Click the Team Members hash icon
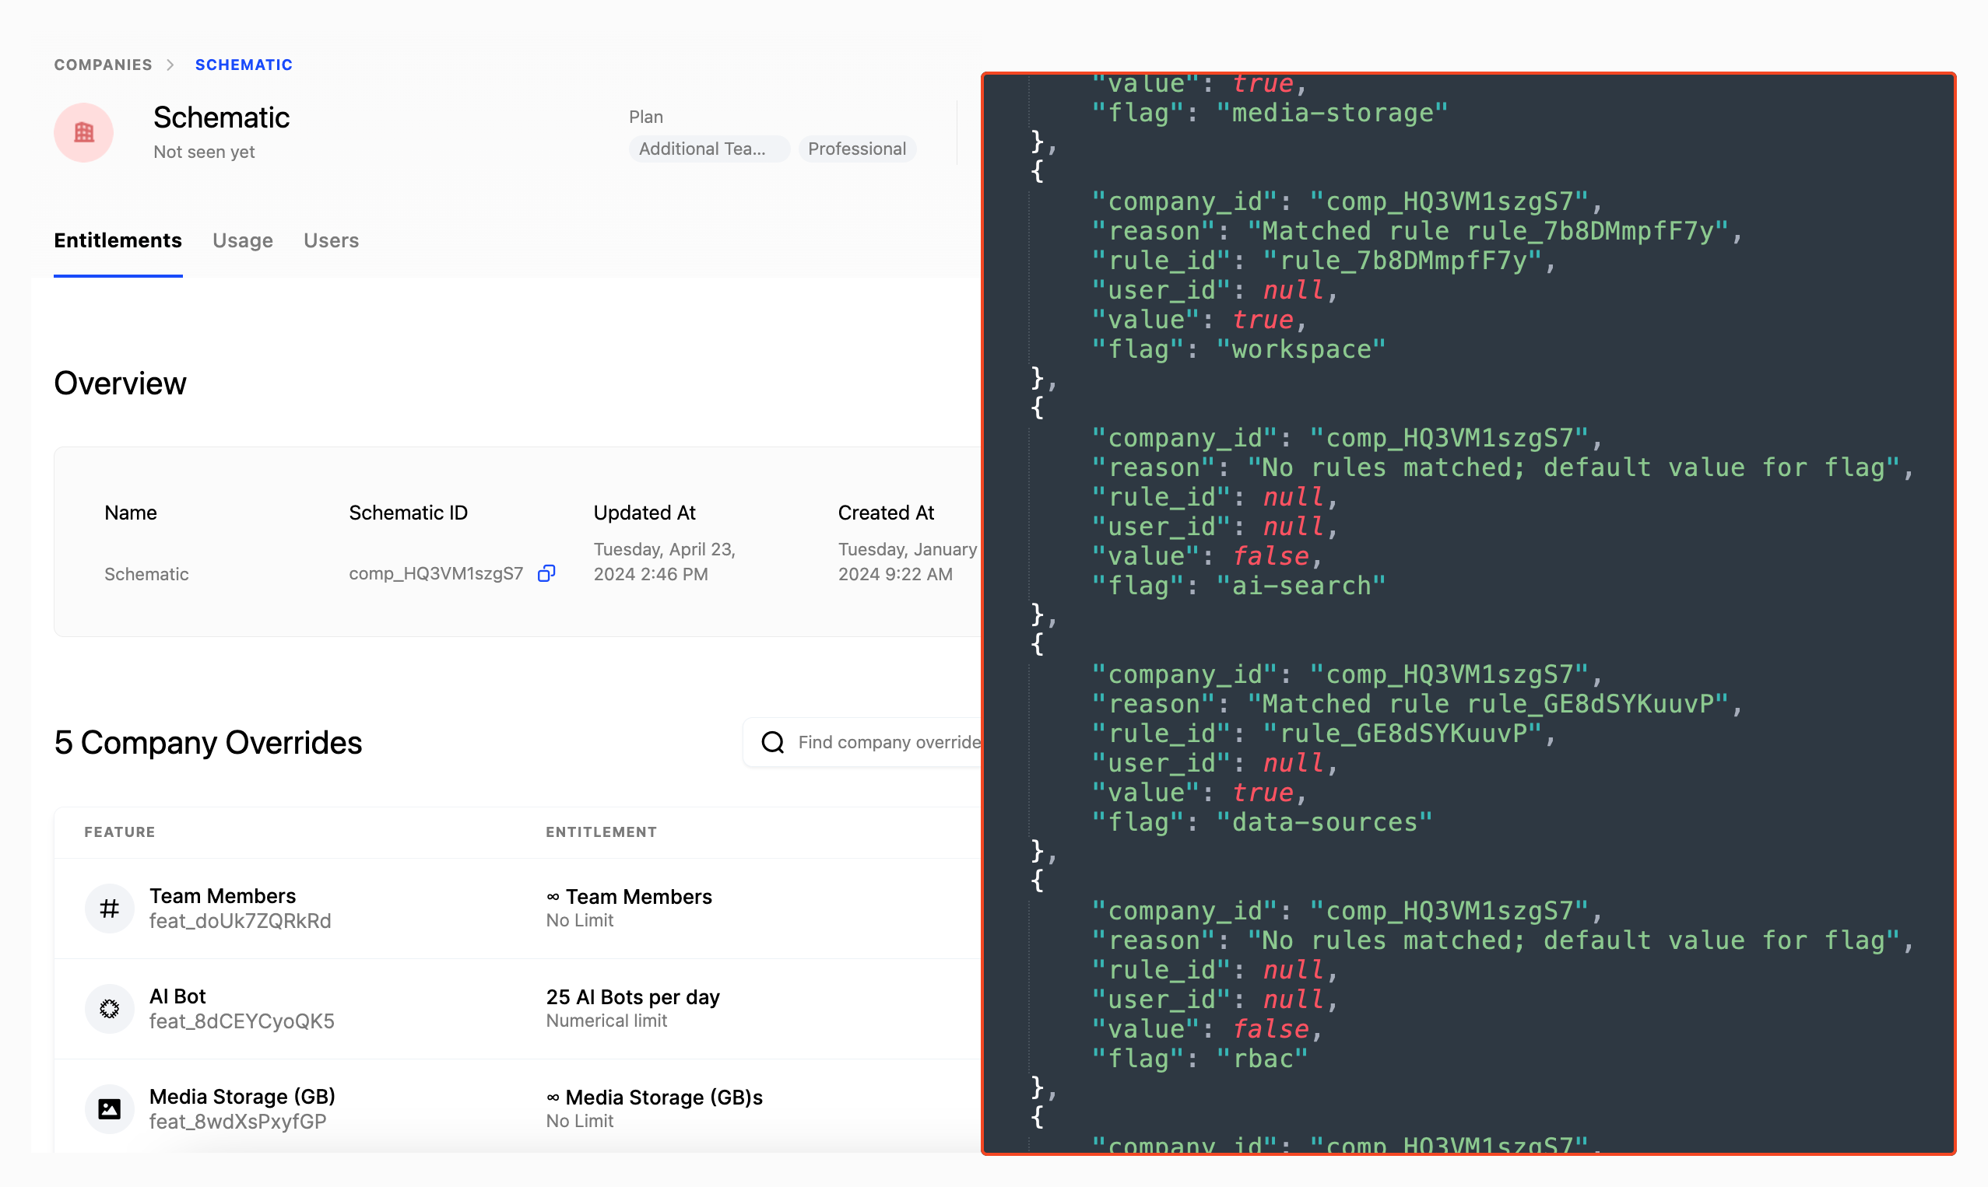Screen dimensions: 1988x1187 (x=109, y=908)
